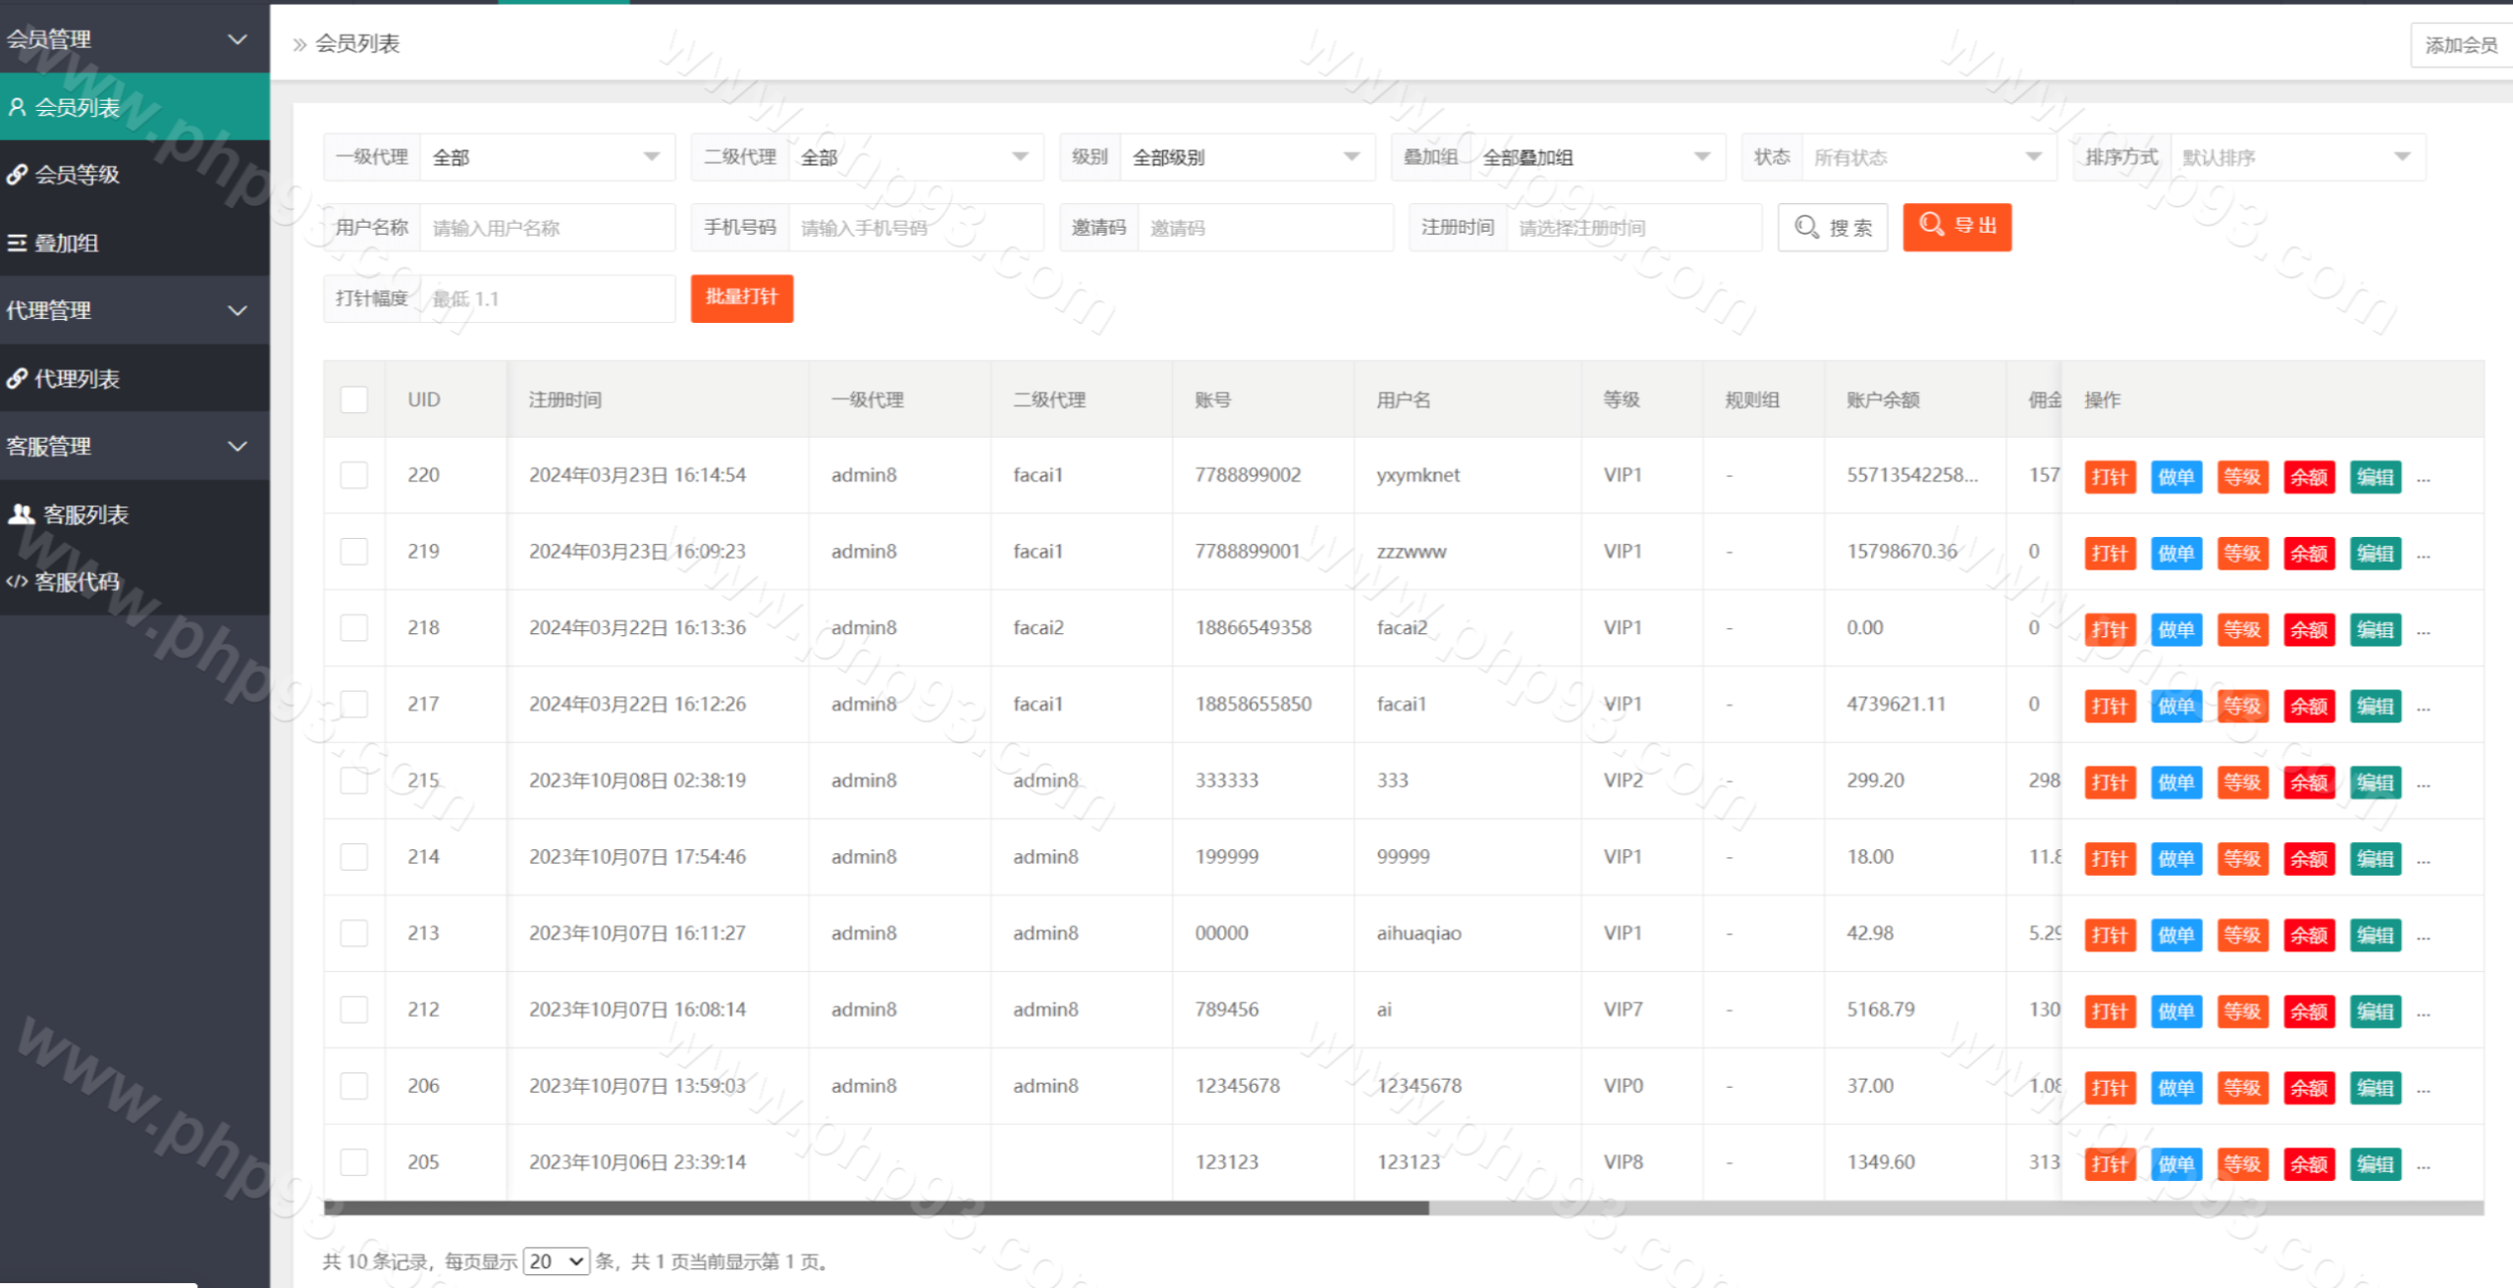The width and height of the screenshot is (2513, 1288).
Task: Click the magnifier icon on search button
Action: pos(1806,227)
